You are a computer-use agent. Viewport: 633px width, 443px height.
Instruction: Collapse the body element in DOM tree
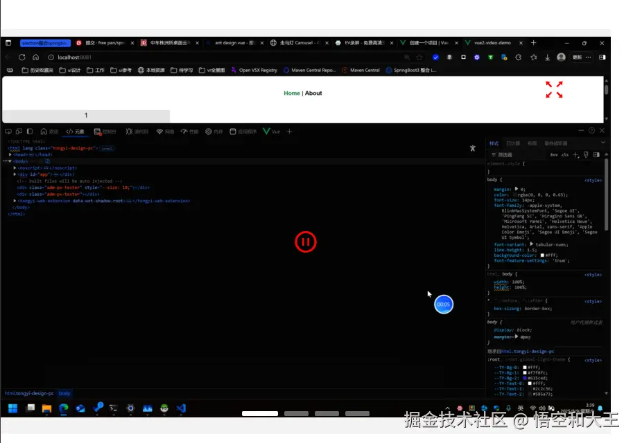tap(10, 161)
